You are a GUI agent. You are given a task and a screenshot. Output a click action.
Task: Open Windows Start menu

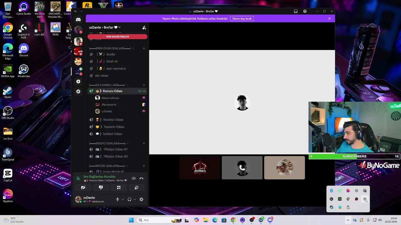coord(131,220)
